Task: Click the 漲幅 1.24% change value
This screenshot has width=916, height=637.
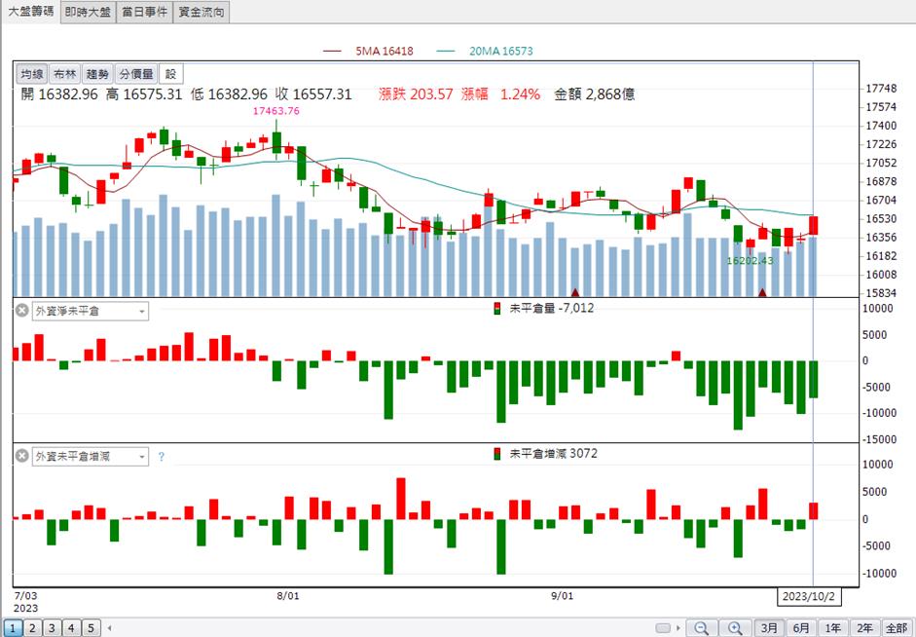Action: coord(500,94)
